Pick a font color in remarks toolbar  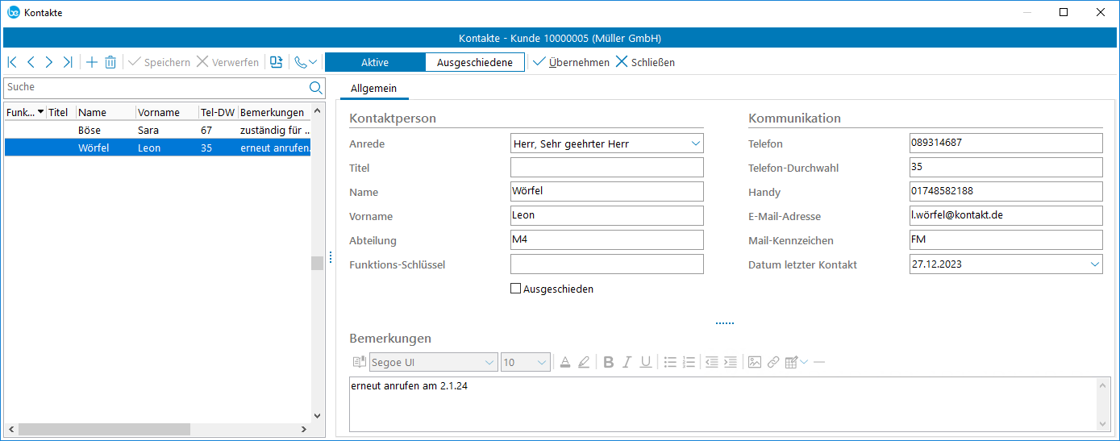click(x=565, y=362)
